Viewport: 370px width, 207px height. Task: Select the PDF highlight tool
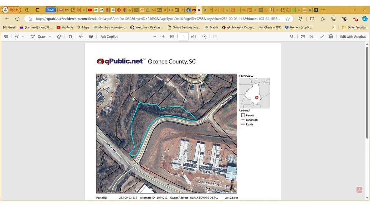[17, 36]
